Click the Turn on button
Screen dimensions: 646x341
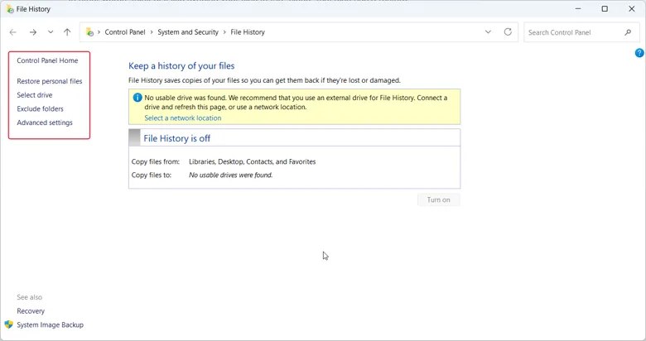click(x=439, y=199)
